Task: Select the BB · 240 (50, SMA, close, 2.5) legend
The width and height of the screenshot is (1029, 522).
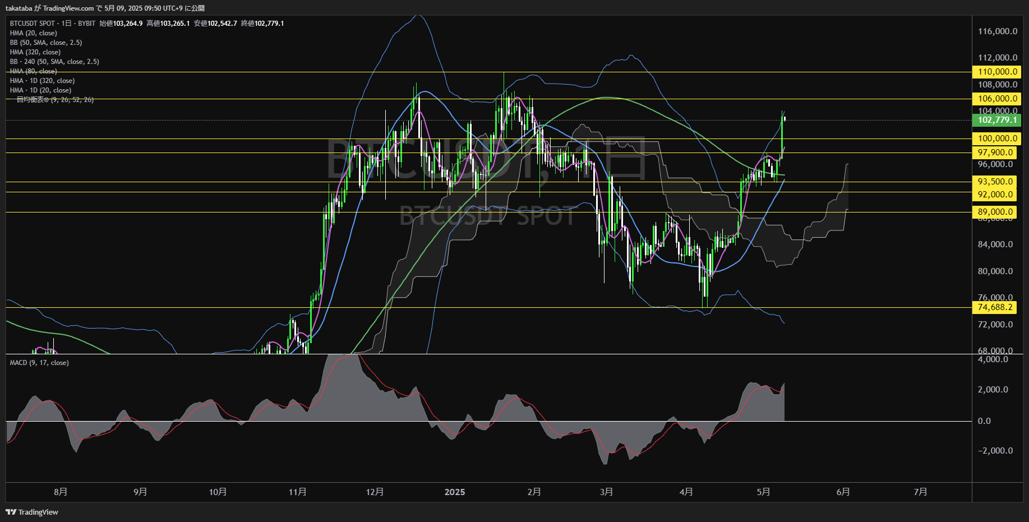Action: 54,62
